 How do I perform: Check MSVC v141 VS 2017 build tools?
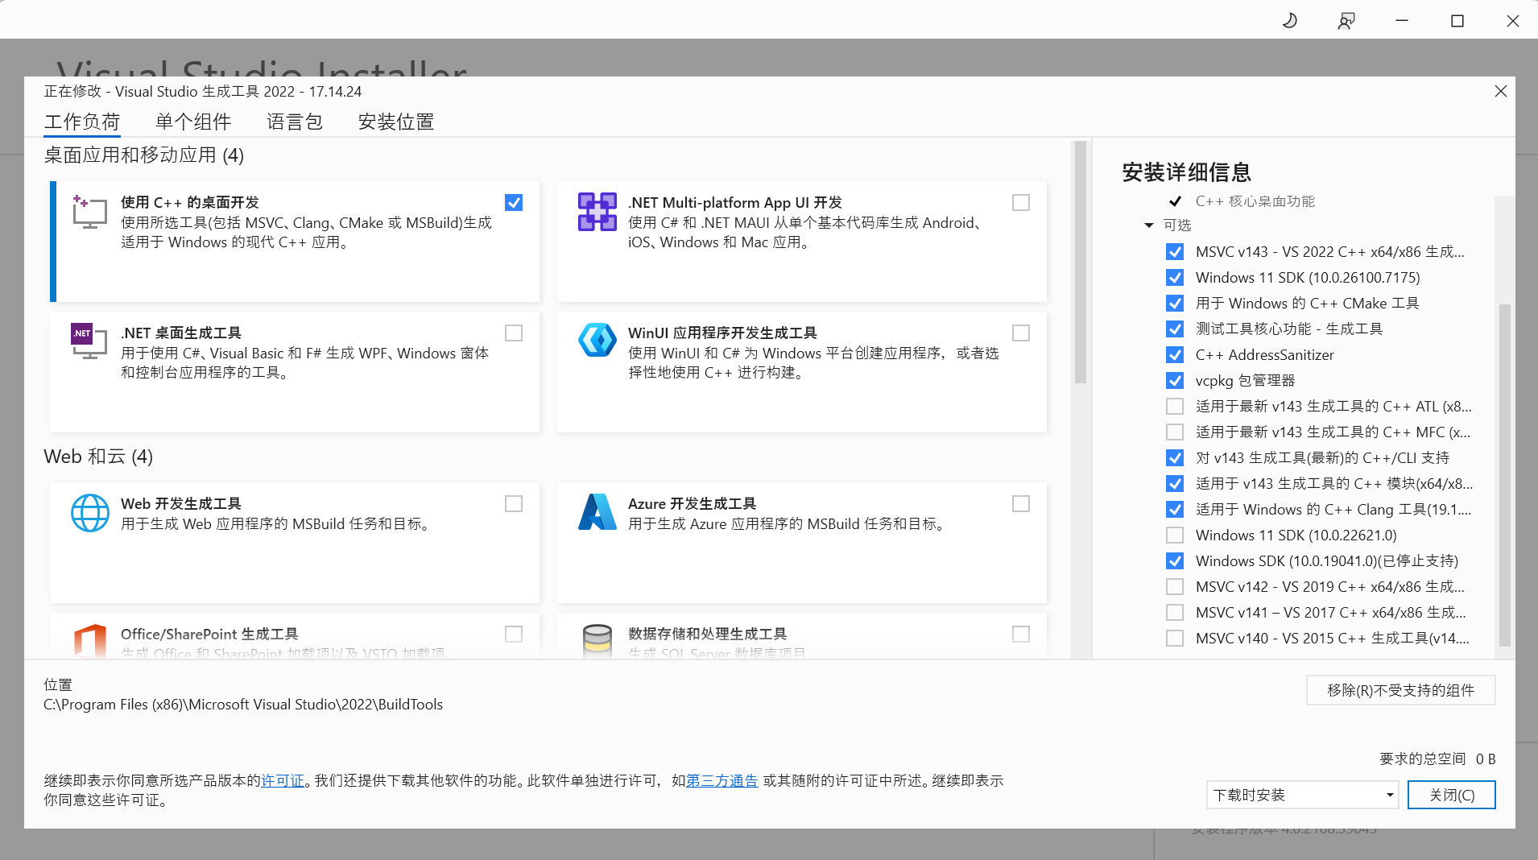coord(1175,613)
